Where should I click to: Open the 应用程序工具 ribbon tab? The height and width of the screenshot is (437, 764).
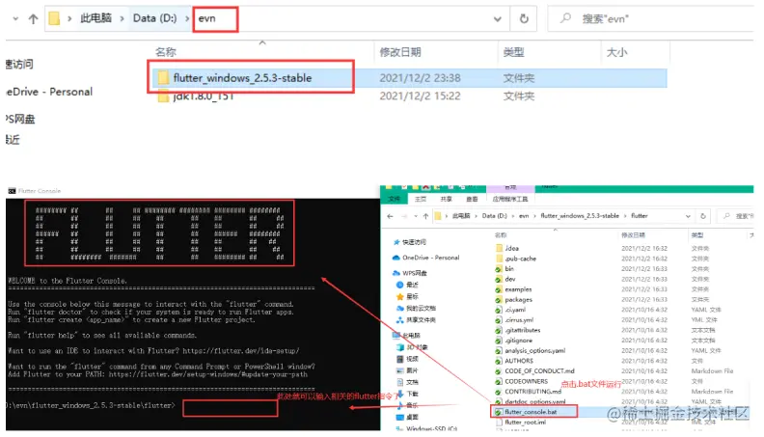(510, 199)
